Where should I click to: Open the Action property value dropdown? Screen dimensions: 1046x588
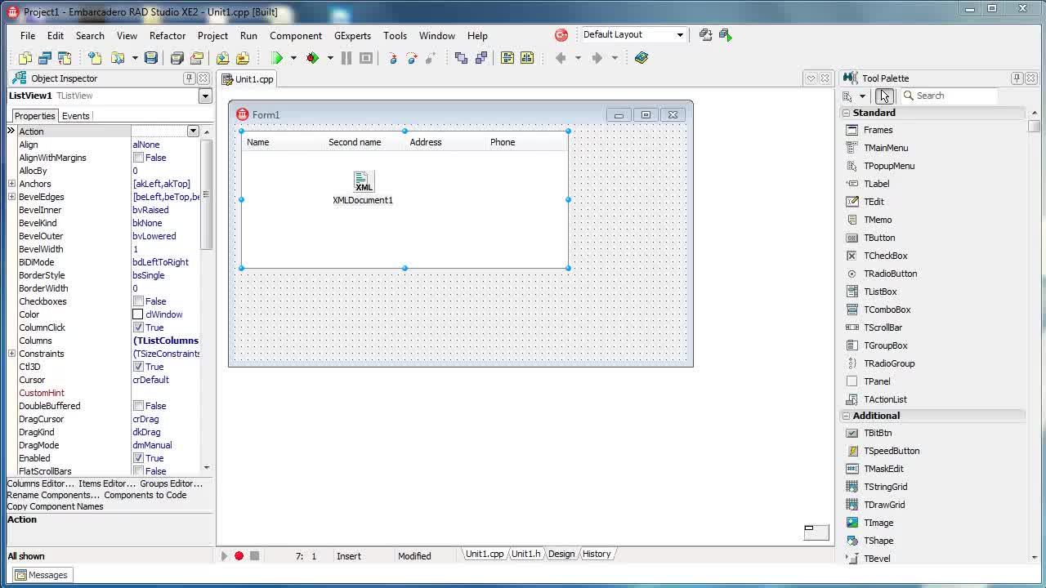[193, 131]
